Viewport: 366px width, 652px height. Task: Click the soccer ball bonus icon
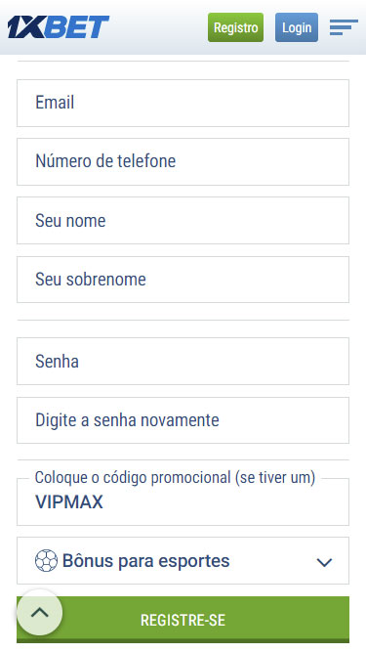[46, 560]
